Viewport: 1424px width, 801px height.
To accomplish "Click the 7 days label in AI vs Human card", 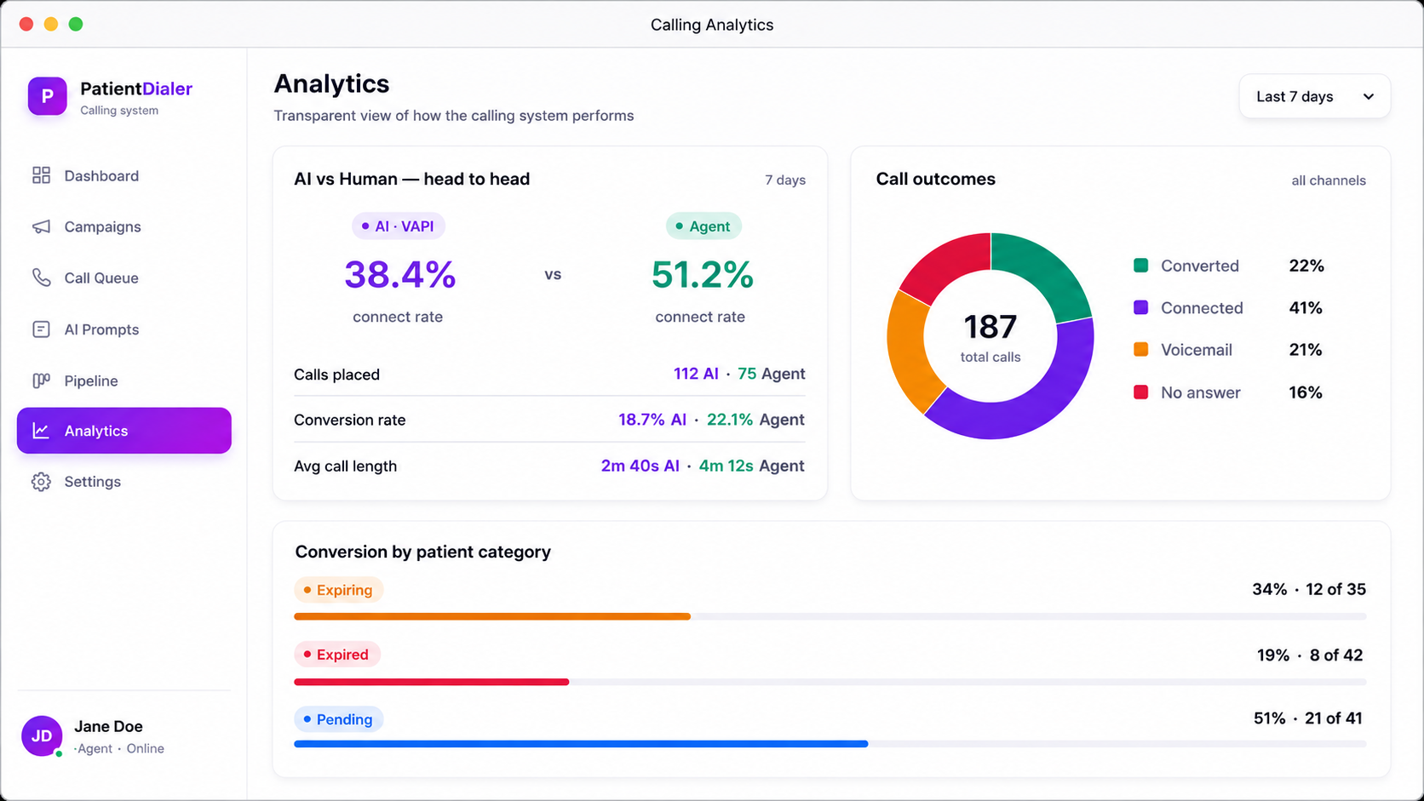I will [x=785, y=180].
